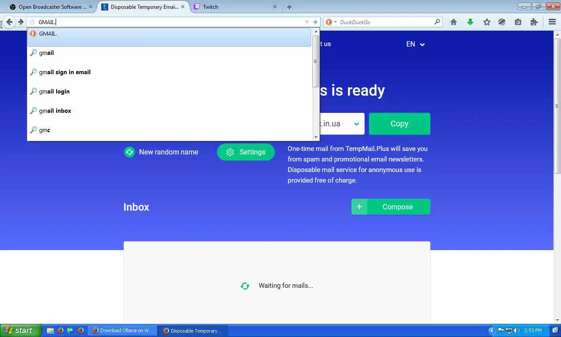The image size is (561, 337).
Task: Click the flag icon in system tray
Action: tap(501, 330)
